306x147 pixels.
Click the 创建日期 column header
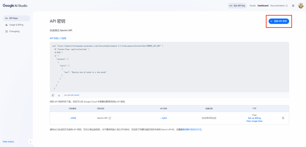click(x=209, y=108)
